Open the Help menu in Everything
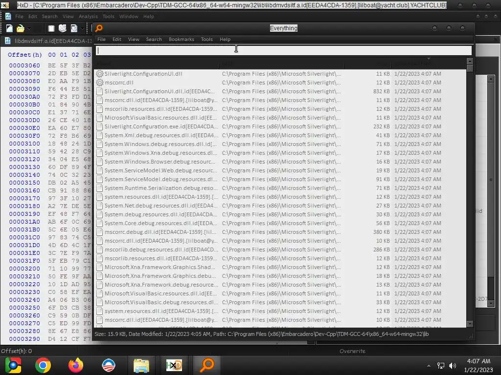The width and height of the screenshot is (501, 375). pos(225,39)
